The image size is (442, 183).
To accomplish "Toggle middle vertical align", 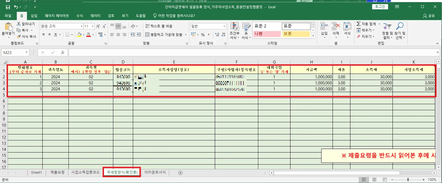I will (x=118, y=26).
